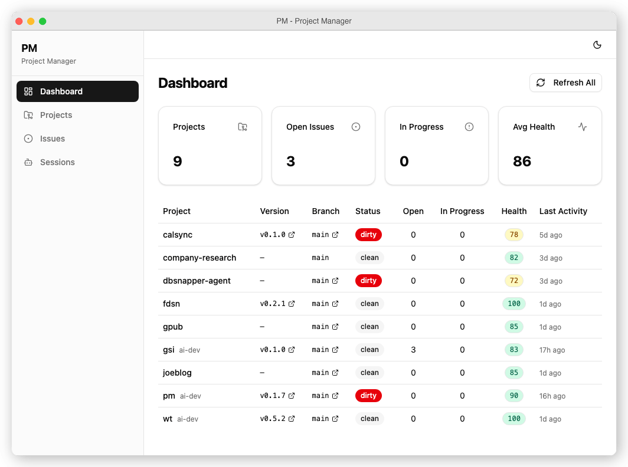Click the Sessions robot icon in the sidebar
This screenshot has height=467, width=628.
coord(28,162)
